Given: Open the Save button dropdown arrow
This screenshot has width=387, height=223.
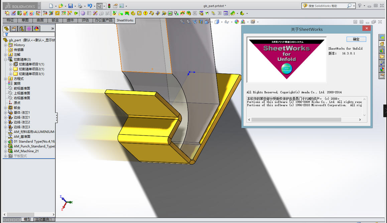Looking at the screenshot, I should click(x=75, y=6).
